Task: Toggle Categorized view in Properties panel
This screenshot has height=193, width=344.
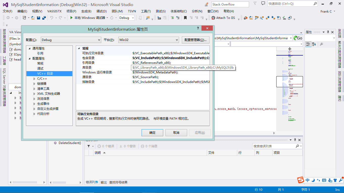Action: (x=308, y=44)
